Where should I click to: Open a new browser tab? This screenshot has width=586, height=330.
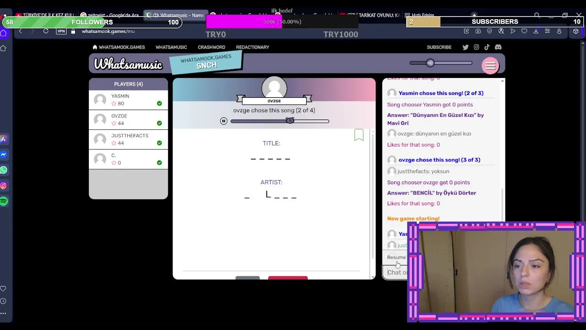pyautogui.click(x=474, y=15)
